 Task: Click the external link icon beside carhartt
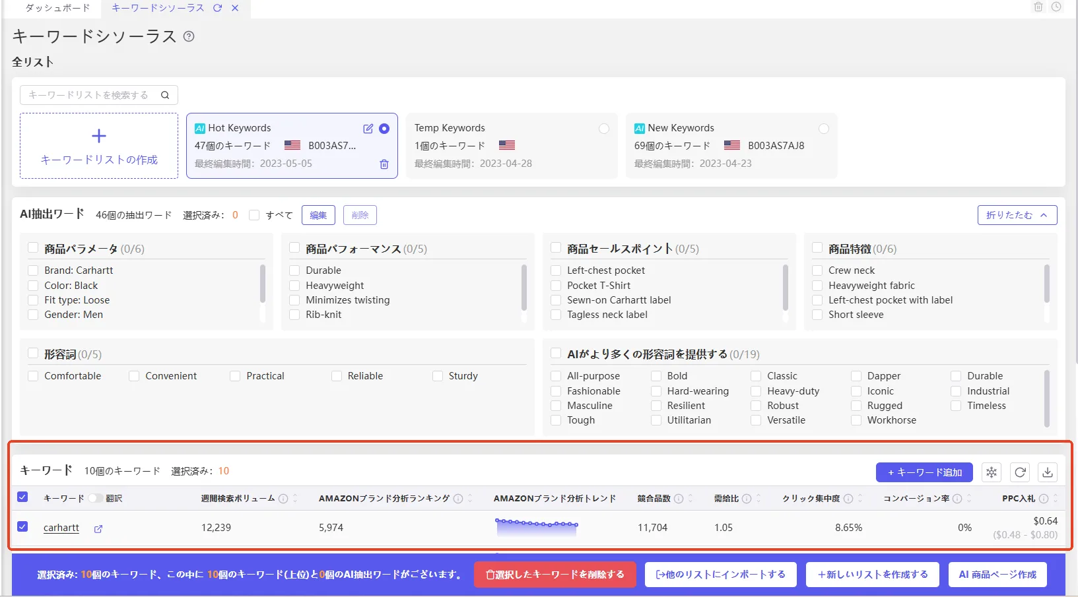98,528
